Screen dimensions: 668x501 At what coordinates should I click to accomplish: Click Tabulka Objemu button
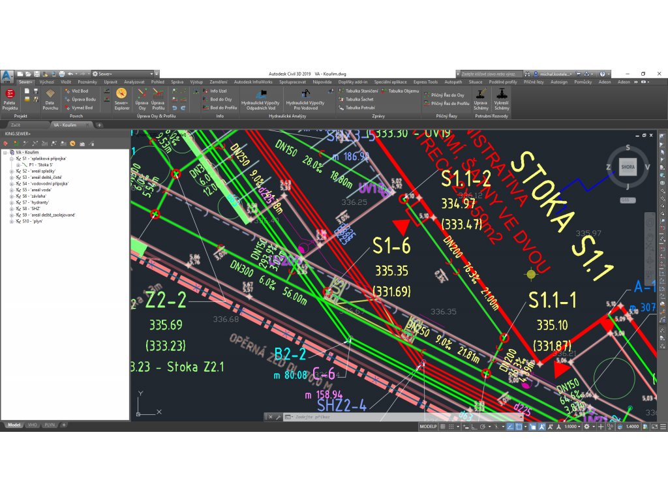click(400, 91)
